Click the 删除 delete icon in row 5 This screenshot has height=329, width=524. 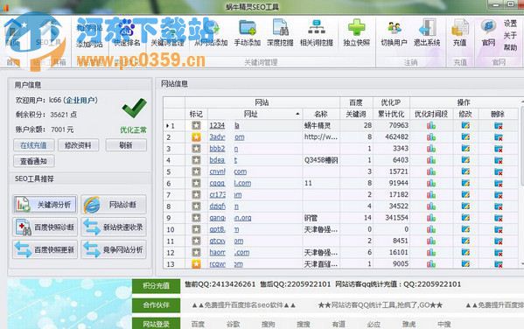(x=499, y=171)
